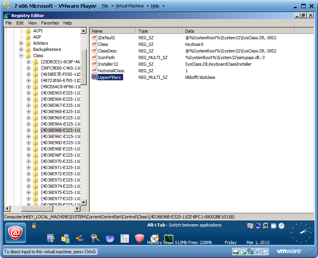
Task: Select the {4D36E96C-E325 key in the tree
Action: point(60,136)
